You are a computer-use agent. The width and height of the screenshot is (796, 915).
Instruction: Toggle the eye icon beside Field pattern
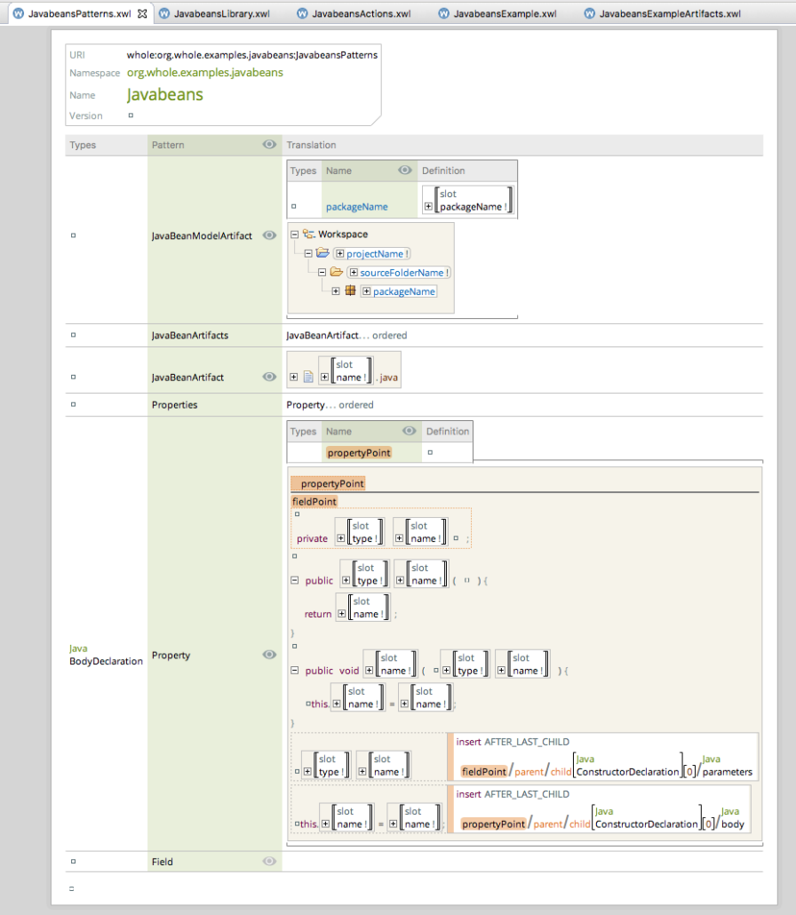(x=270, y=861)
